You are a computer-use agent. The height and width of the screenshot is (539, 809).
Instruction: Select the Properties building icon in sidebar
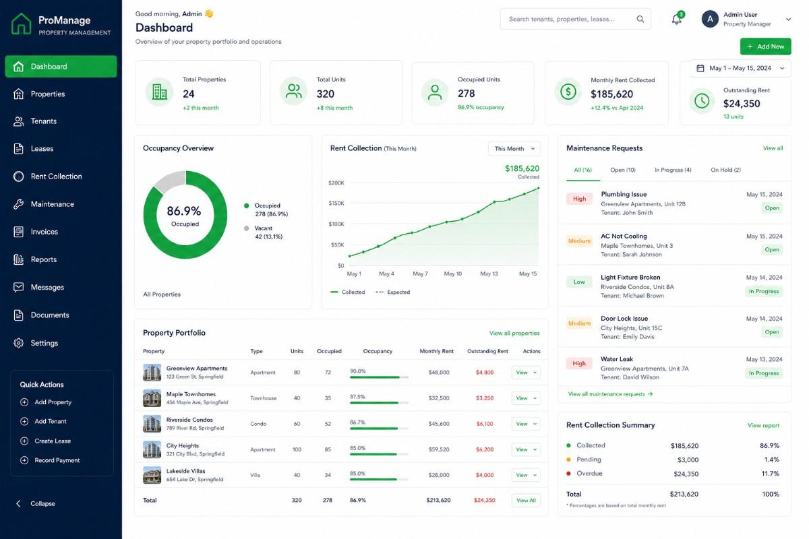pyautogui.click(x=19, y=94)
